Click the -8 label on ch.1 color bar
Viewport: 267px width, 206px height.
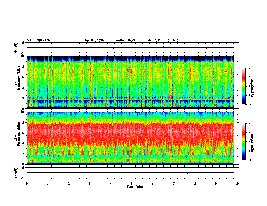pos(249,86)
